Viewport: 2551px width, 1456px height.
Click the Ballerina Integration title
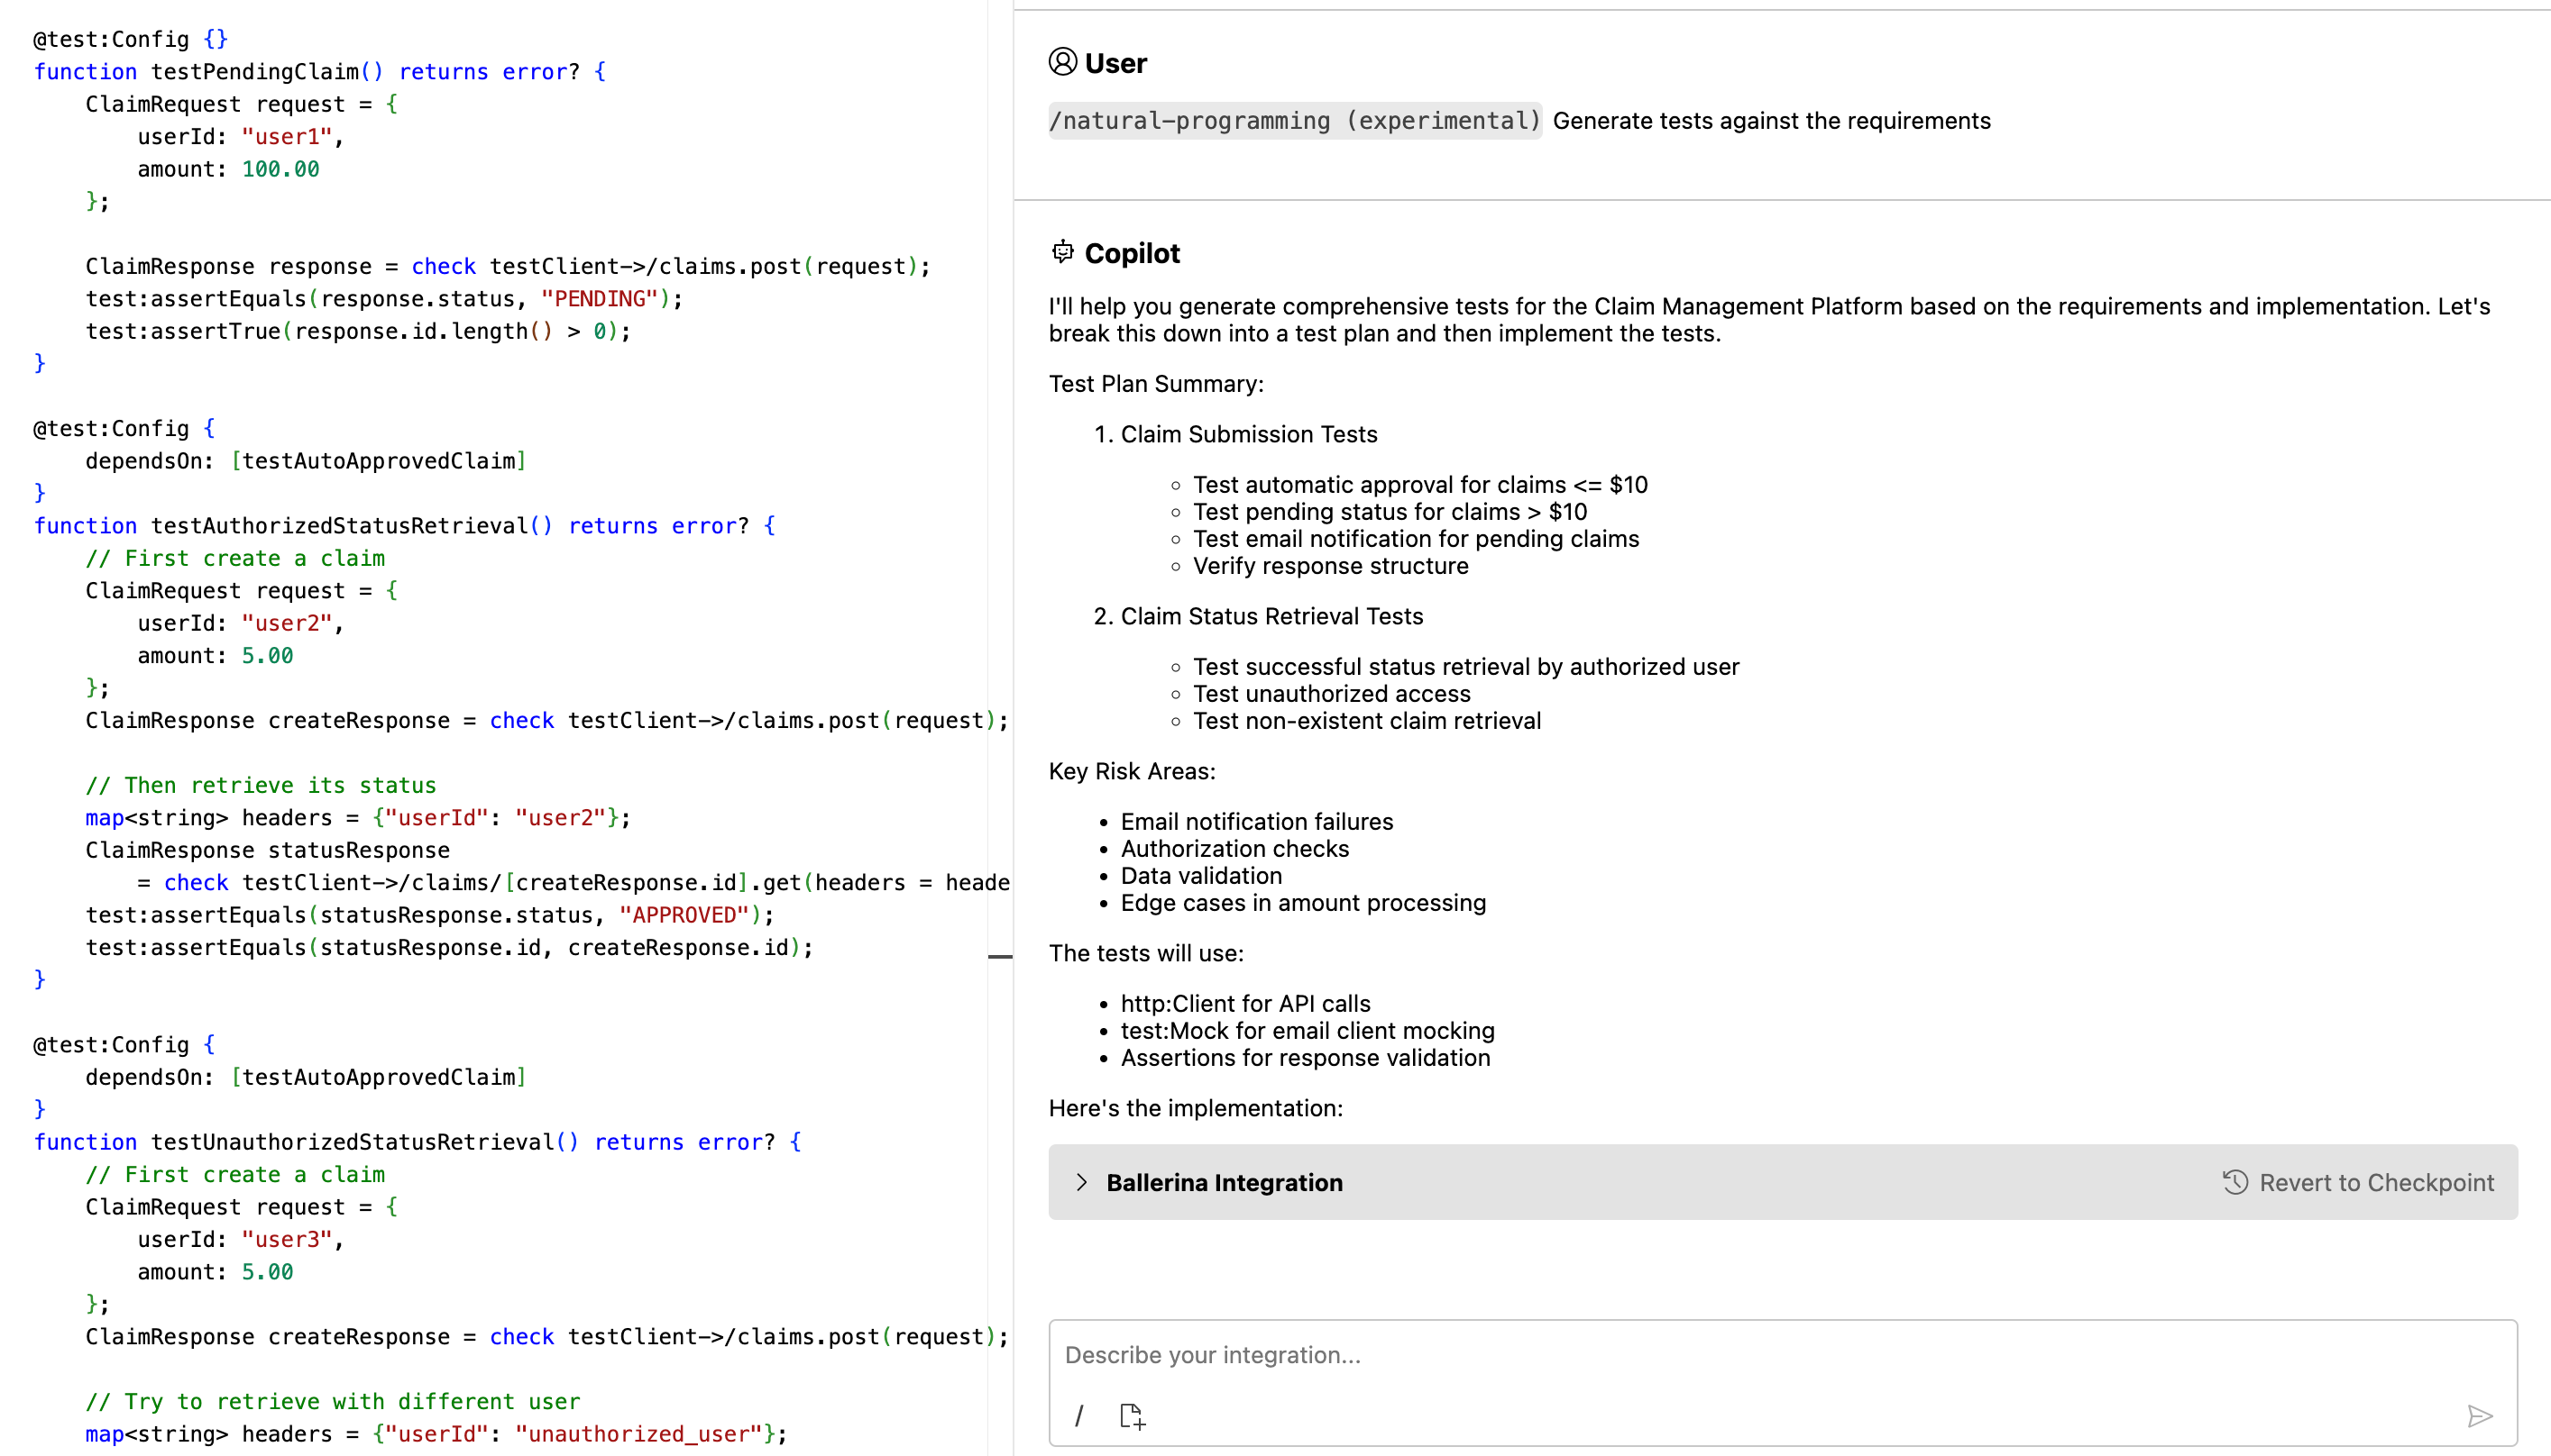tap(1225, 1182)
